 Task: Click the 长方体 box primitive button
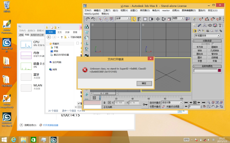(x=200, y=47)
